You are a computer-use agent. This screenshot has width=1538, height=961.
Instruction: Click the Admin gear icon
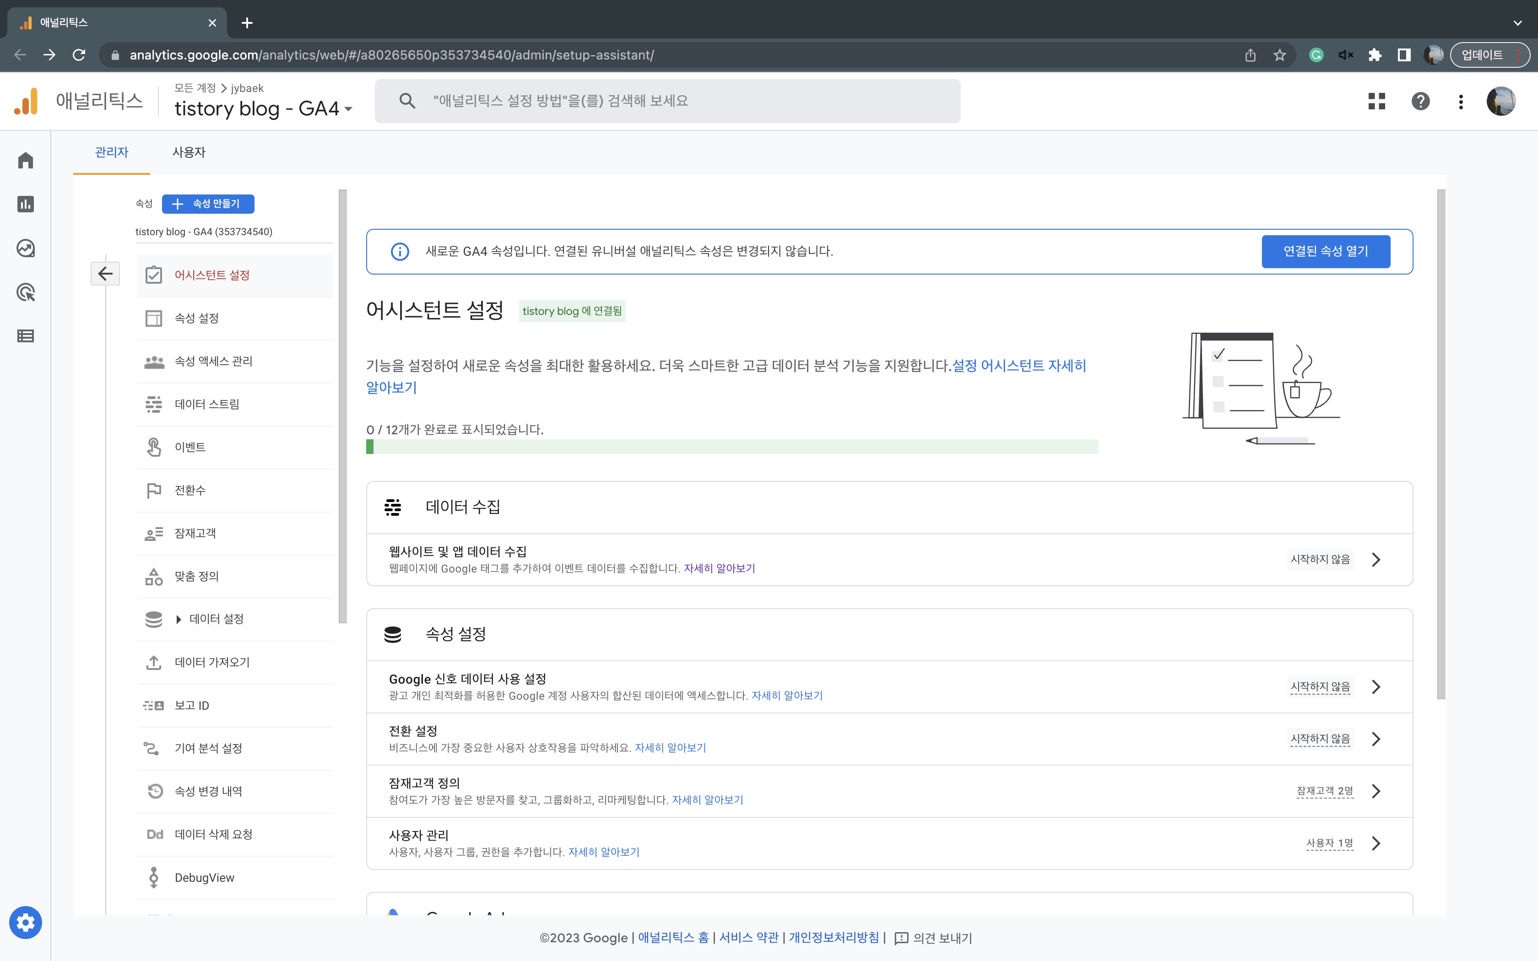(x=26, y=922)
